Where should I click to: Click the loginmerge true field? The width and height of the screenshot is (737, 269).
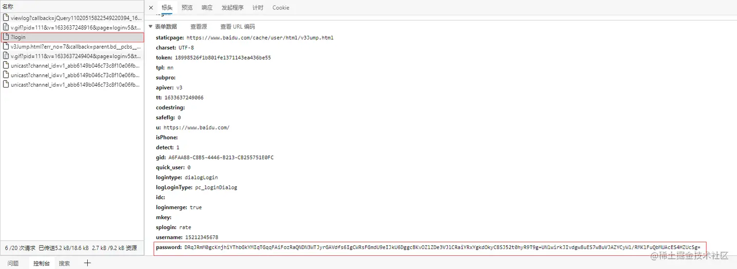(x=179, y=207)
